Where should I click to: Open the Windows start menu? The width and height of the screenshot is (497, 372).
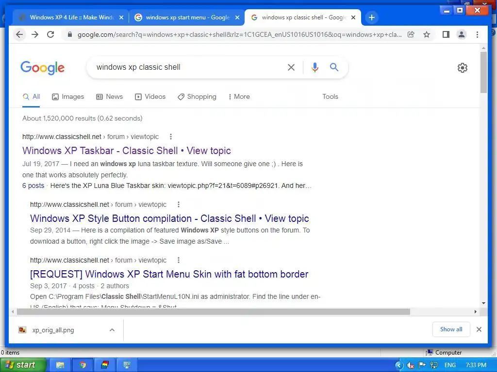[x=23, y=365]
